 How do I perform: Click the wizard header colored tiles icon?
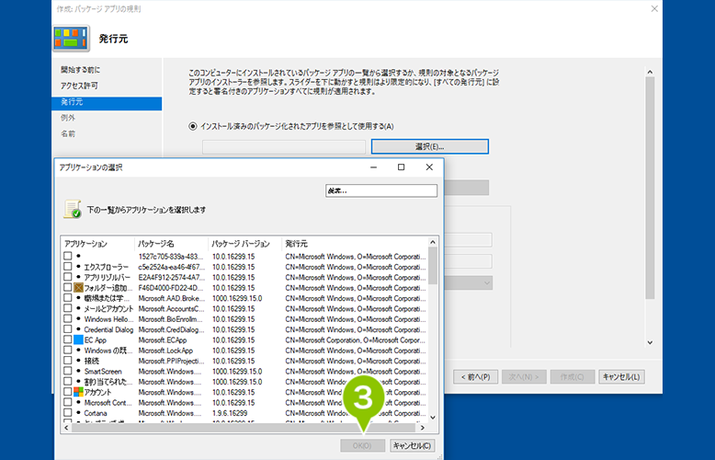click(71, 39)
